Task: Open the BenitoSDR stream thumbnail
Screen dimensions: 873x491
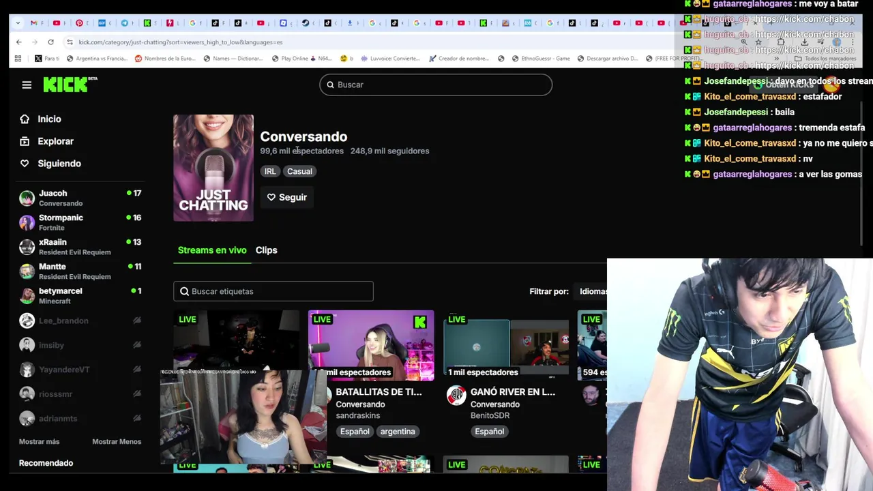Action: point(506,345)
